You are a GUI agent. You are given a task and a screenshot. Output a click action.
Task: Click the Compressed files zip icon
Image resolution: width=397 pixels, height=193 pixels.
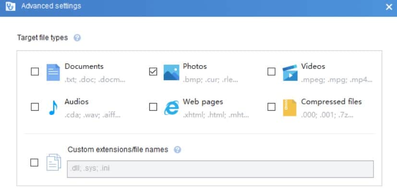(289, 108)
